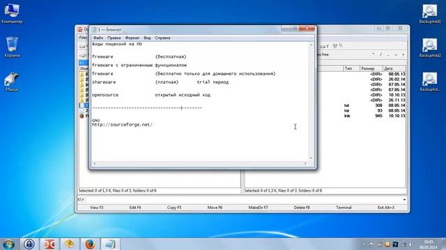Click the Notepad horizontal scrollbar left arrow
This screenshot has width=446, height=250.
tap(95, 163)
